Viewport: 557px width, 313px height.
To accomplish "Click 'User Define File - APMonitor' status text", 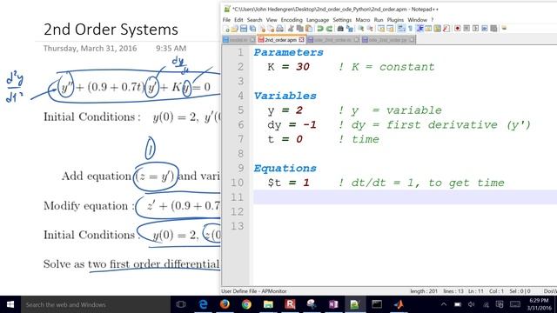I will click(254, 291).
